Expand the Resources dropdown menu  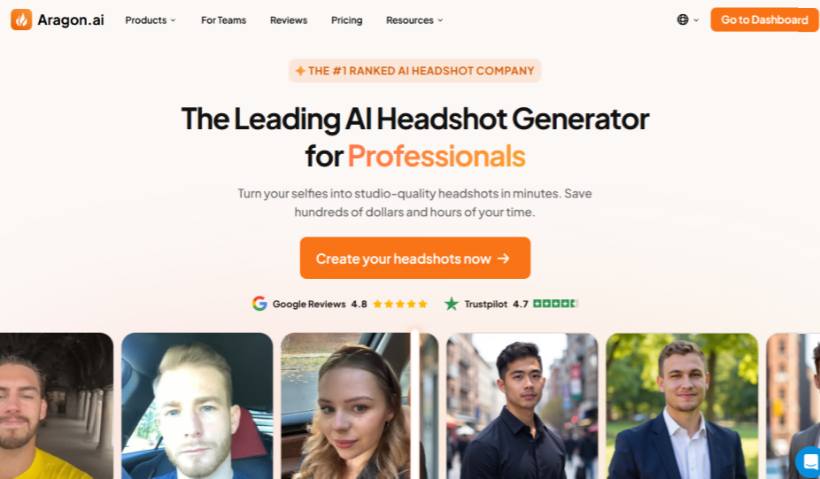414,19
